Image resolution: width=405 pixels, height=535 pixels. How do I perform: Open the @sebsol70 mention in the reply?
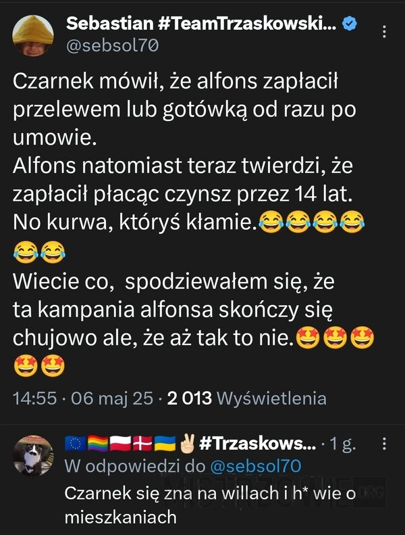pos(255,467)
